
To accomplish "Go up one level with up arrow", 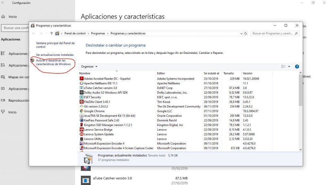I will coord(52,33).
